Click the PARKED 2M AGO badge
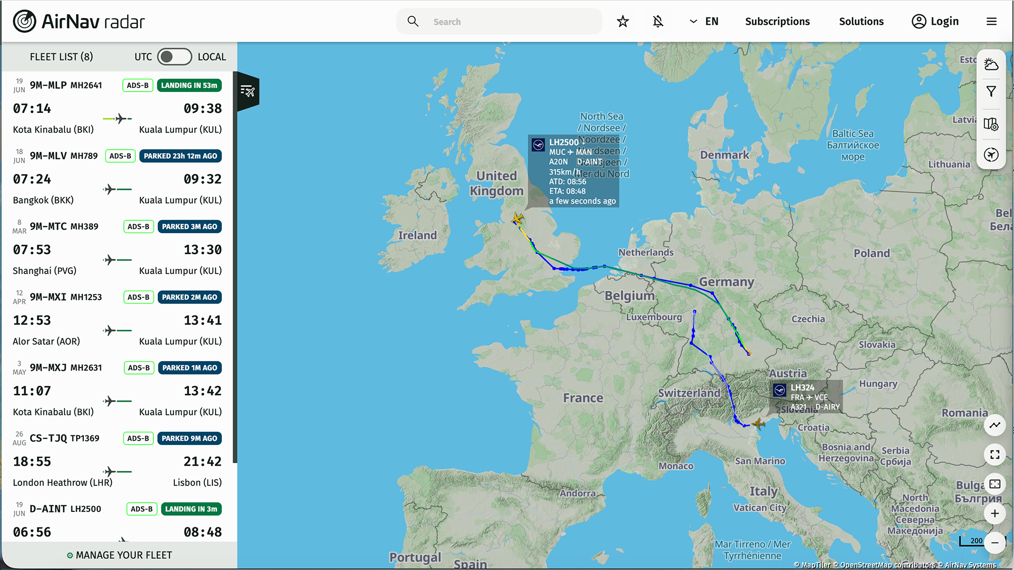 pyautogui.click(x=190, y=298)
